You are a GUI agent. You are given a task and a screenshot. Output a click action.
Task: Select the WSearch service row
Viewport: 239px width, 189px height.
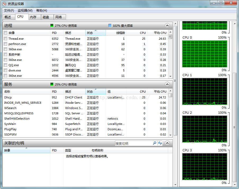point(85,108)
